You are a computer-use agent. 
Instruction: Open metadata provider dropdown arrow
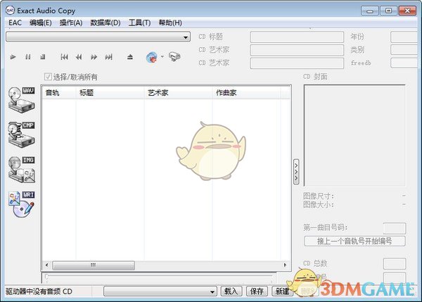(162, 56)
